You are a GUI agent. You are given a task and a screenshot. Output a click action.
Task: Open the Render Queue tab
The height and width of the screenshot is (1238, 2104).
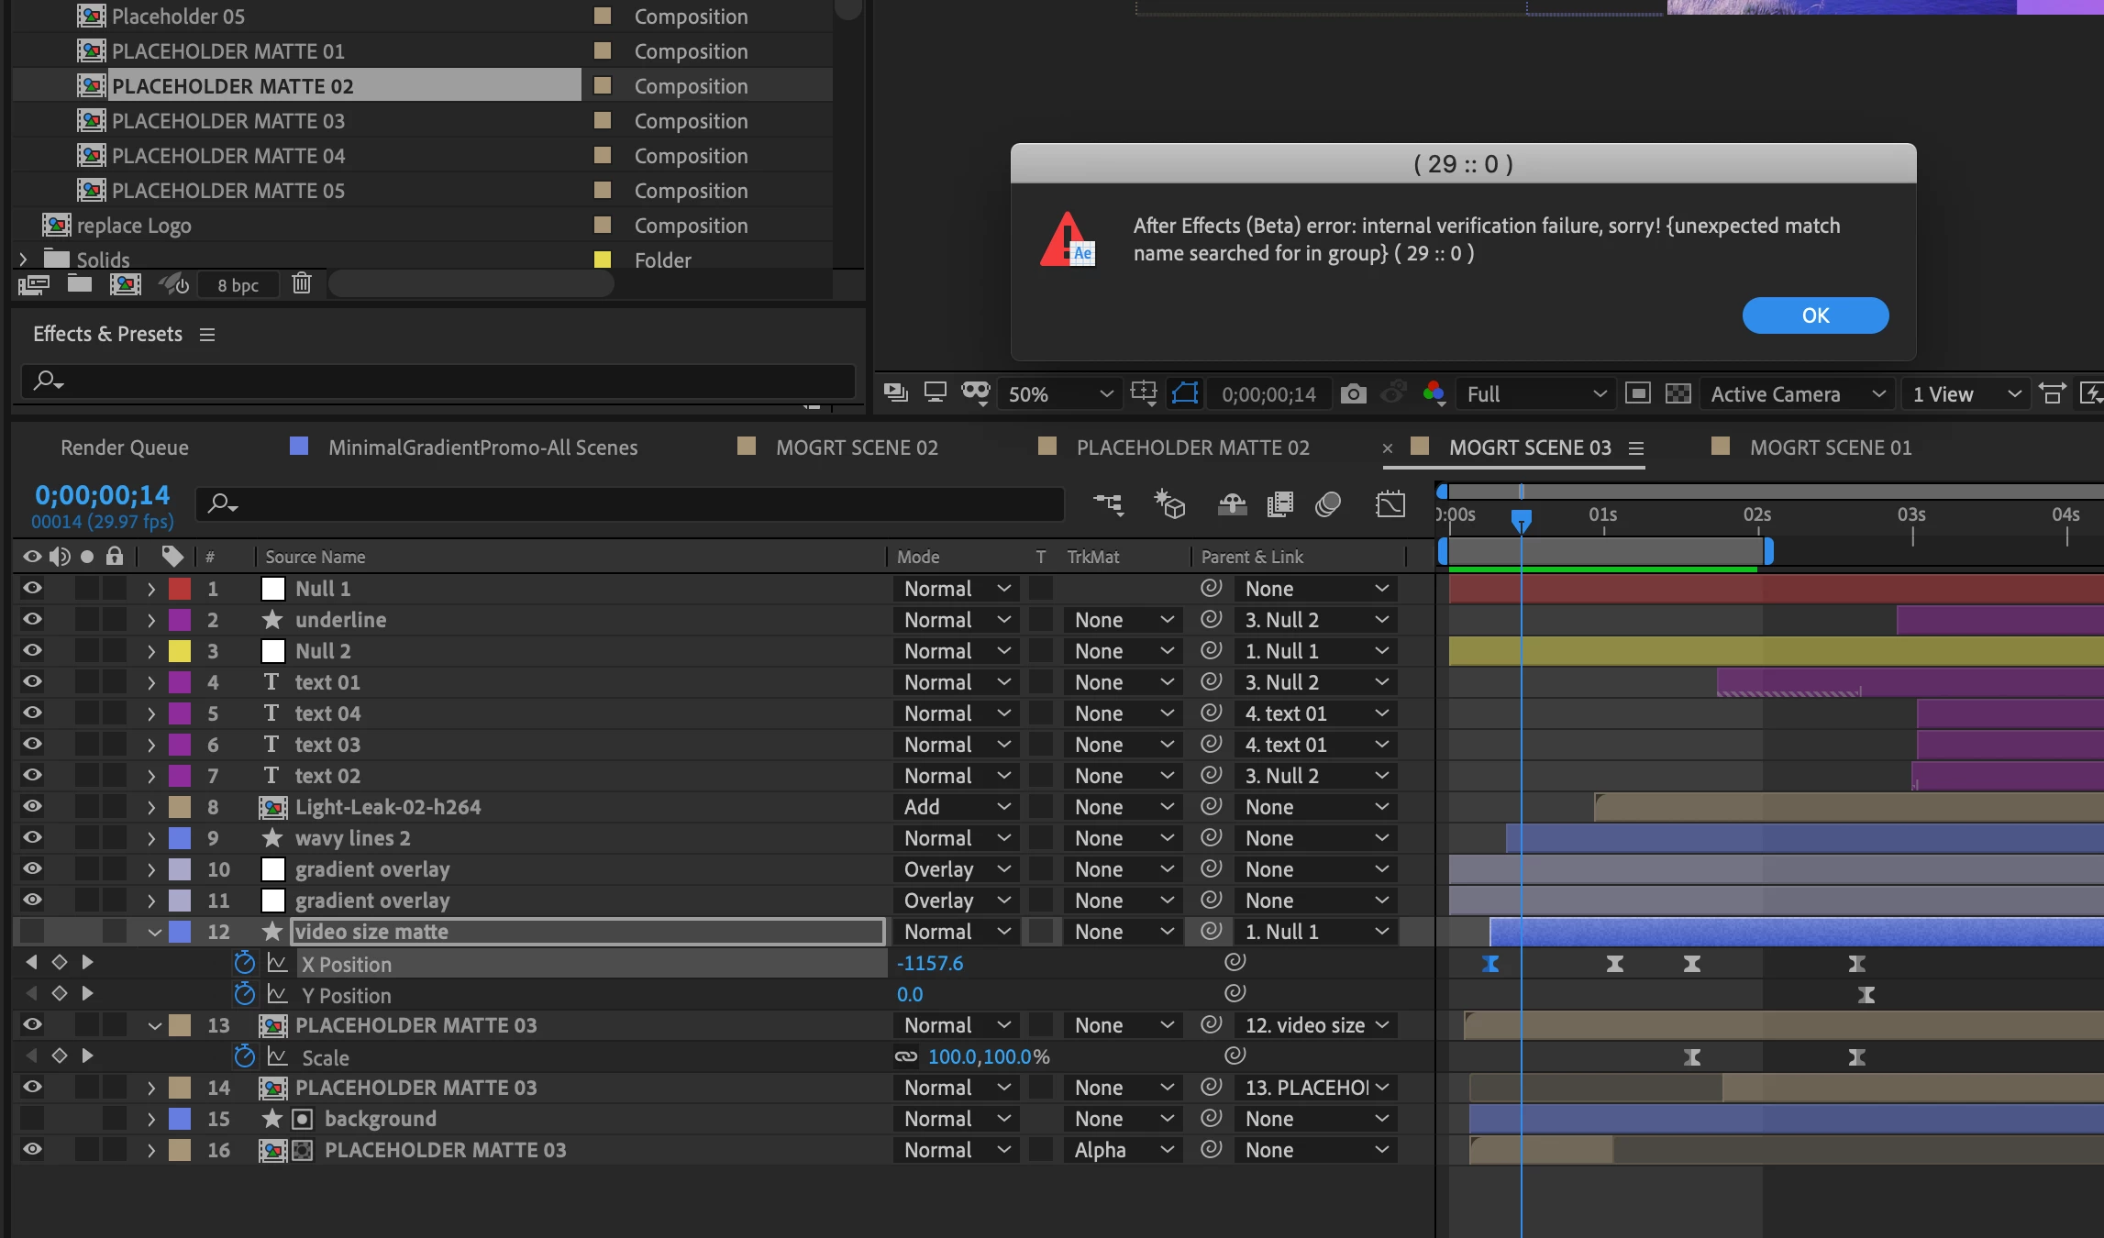(125, 448)
